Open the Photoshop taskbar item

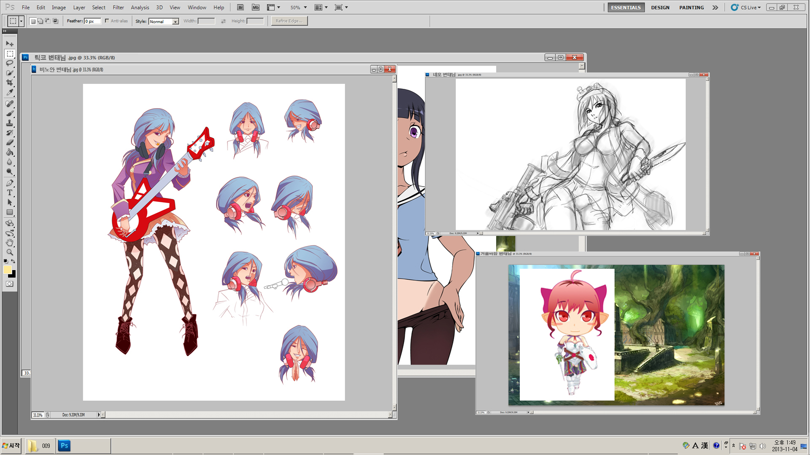point(84,446)
